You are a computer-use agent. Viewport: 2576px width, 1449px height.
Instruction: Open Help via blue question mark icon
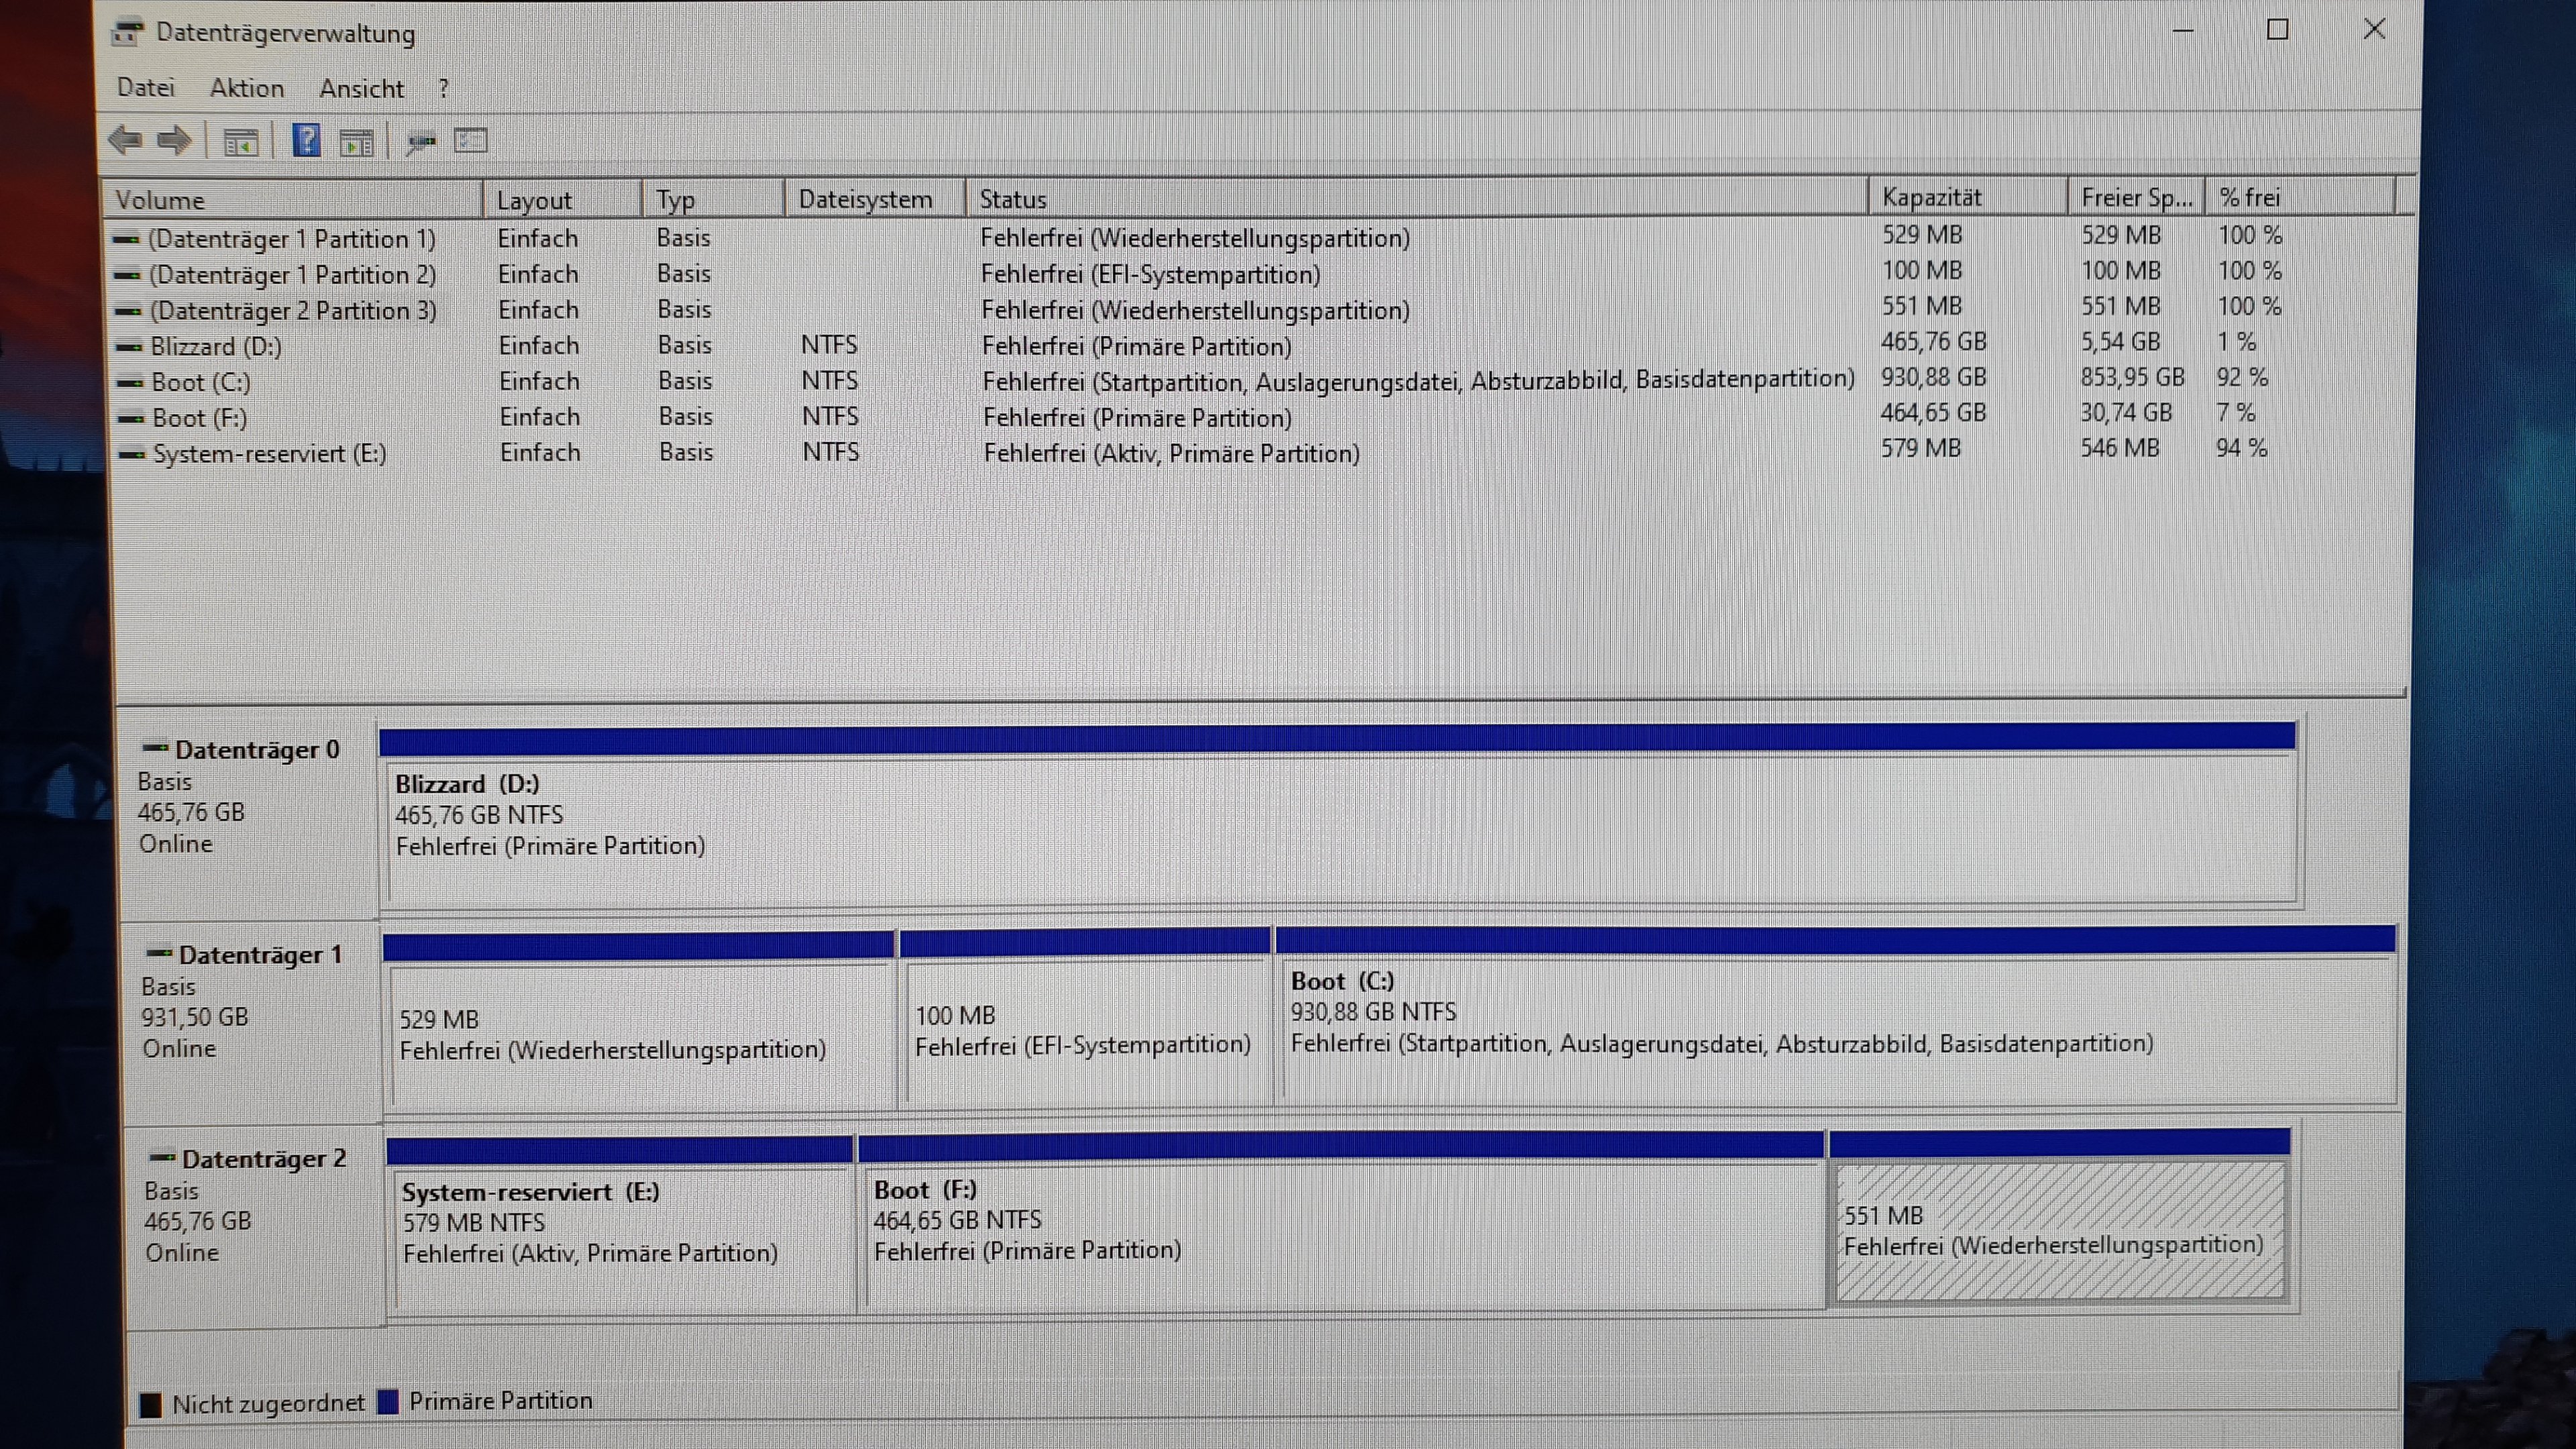click(x=306, y=140)
